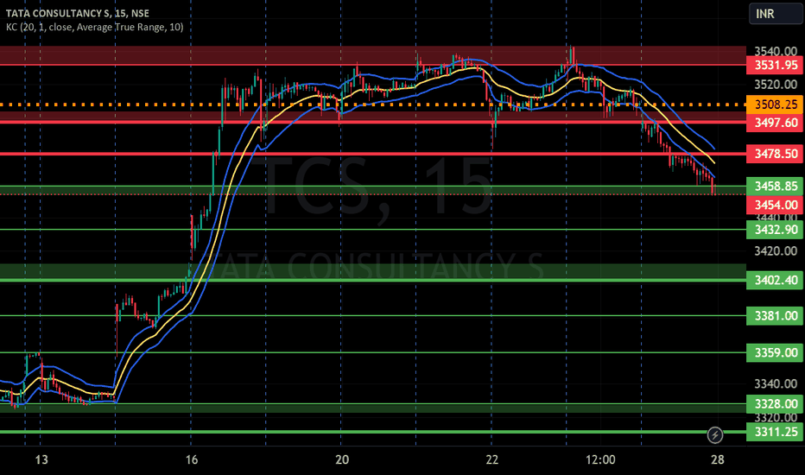This screenshot has height=475, width=805.
Task: Click the 3340.00 price axis value
Action: pyautogui.click(x=776, y=383)
